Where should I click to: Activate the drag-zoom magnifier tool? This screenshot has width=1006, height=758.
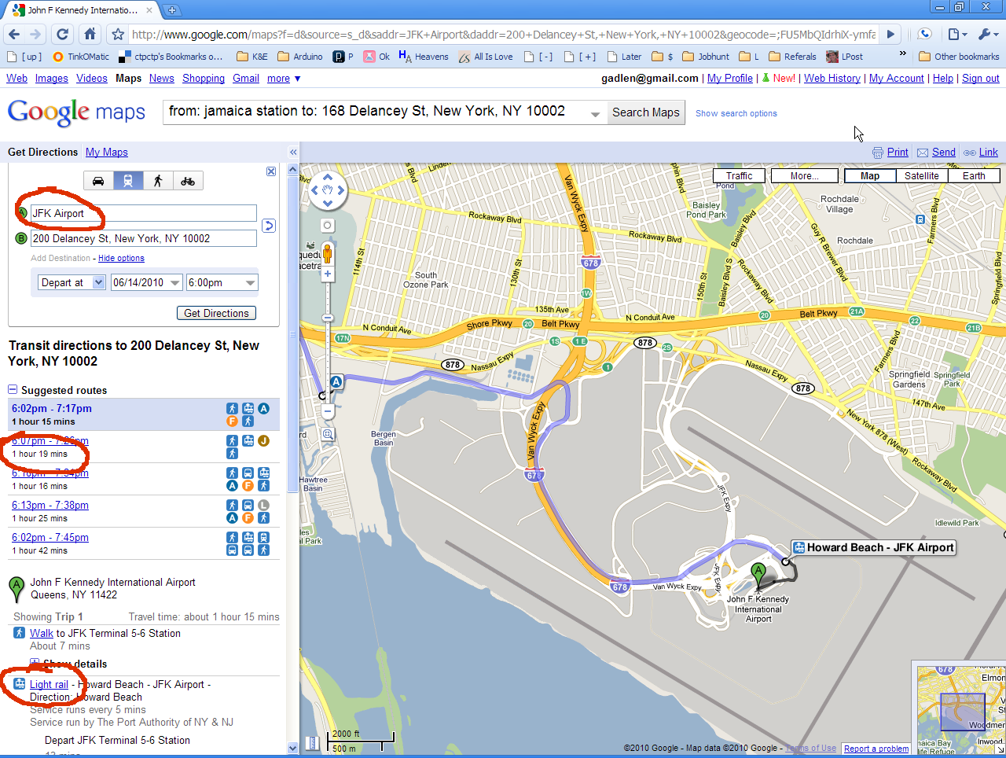[328, 434]
